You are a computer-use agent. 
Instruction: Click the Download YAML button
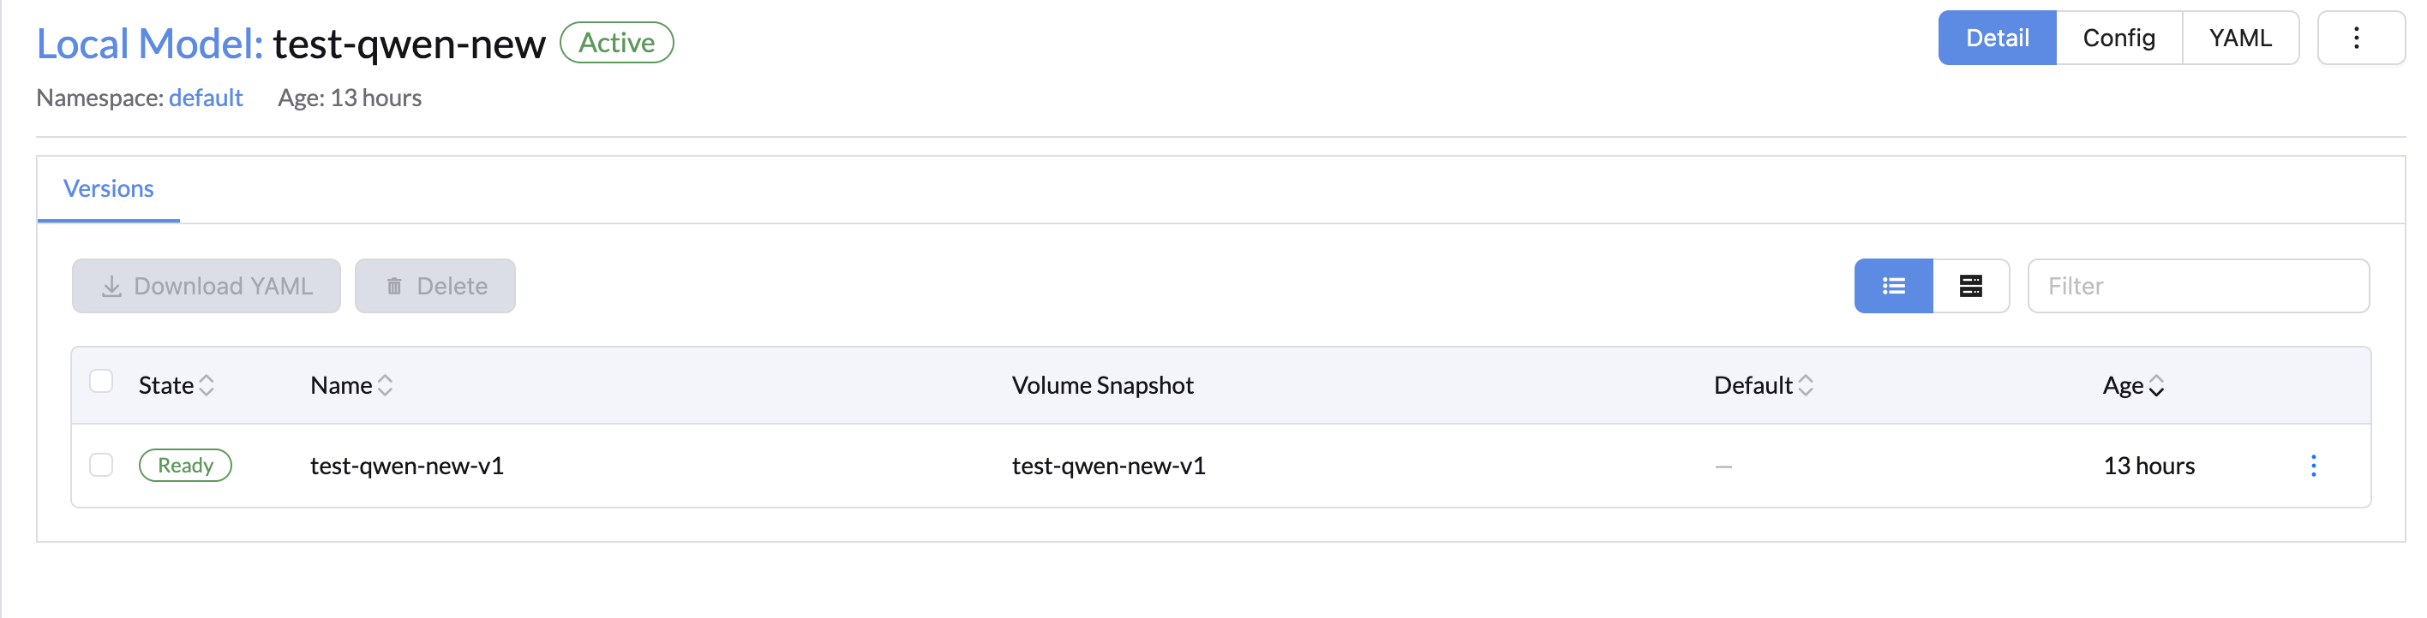tap(207, 286)
